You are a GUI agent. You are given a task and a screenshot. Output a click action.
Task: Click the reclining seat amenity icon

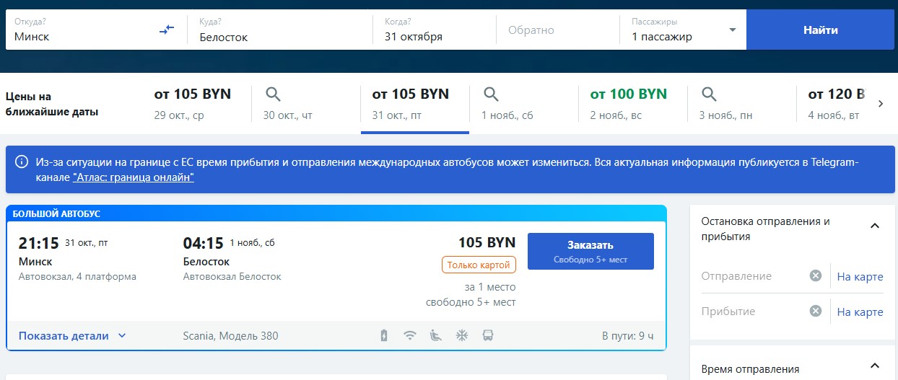click(x=435, y=335)
